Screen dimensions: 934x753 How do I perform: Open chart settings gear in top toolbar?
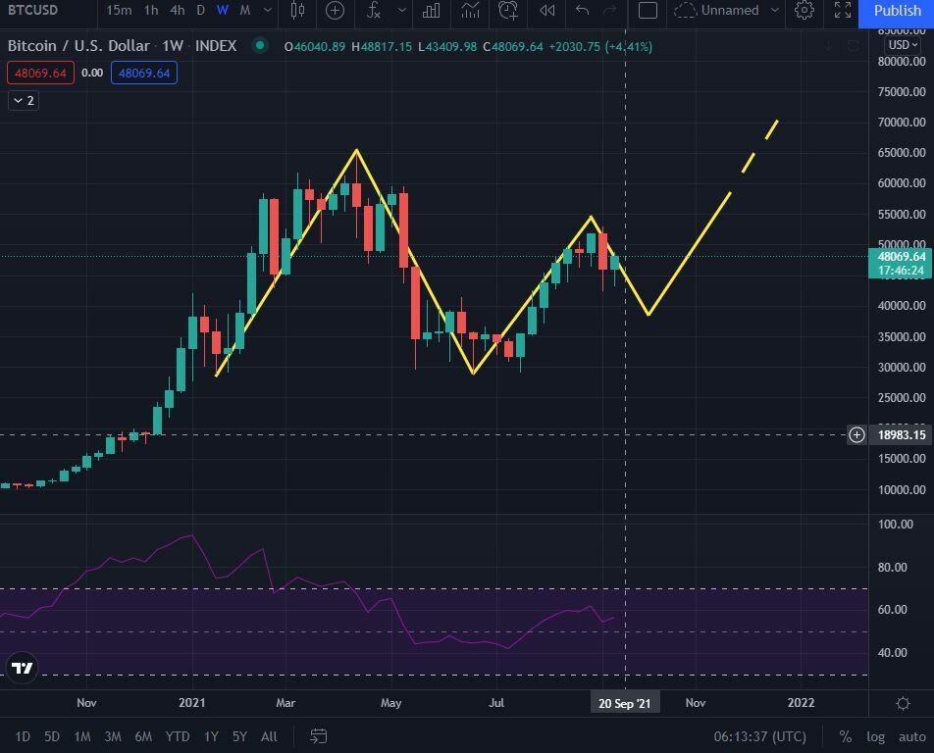tap(804, 11)
